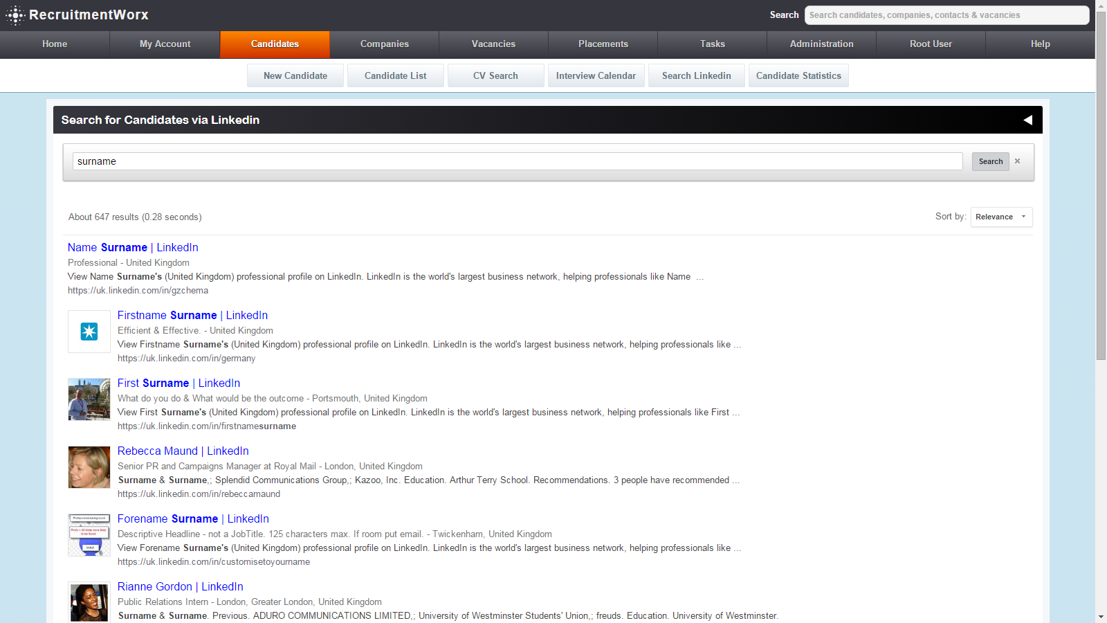The height and width of the screenshot is (623, 1107).
Task: Open the Interview Calendar
Action: [596, 75]
